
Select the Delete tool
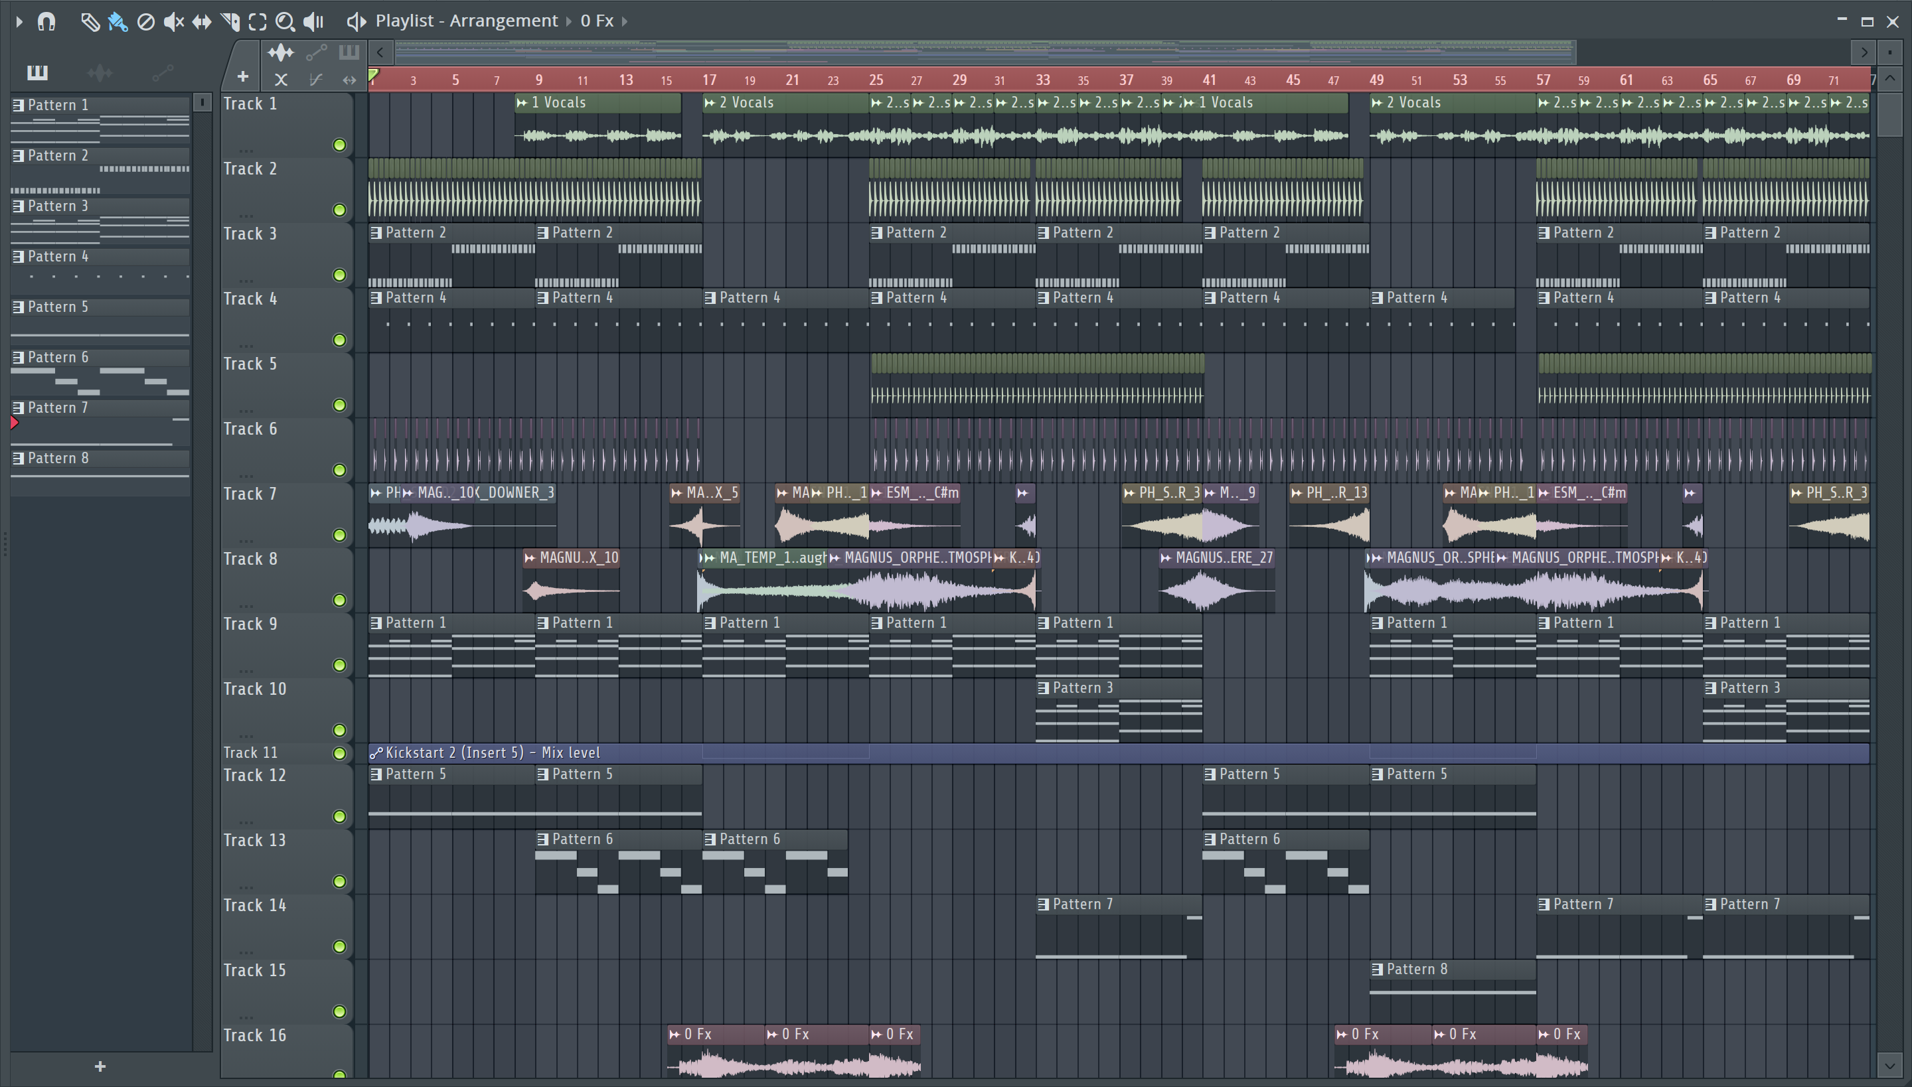(145, 22)
